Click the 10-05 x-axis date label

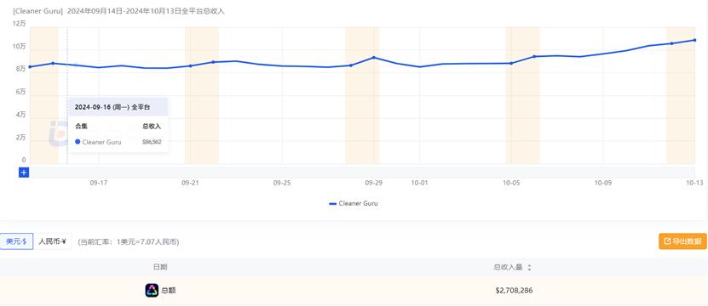click(x=511, y=183)
